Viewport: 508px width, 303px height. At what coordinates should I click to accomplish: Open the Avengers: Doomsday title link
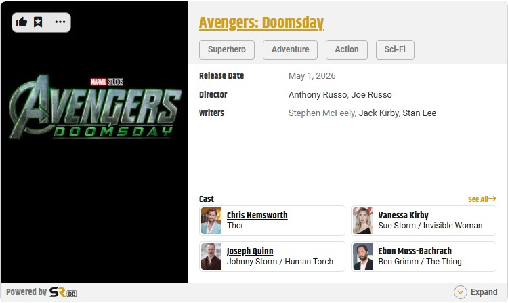tap(261, 22)
